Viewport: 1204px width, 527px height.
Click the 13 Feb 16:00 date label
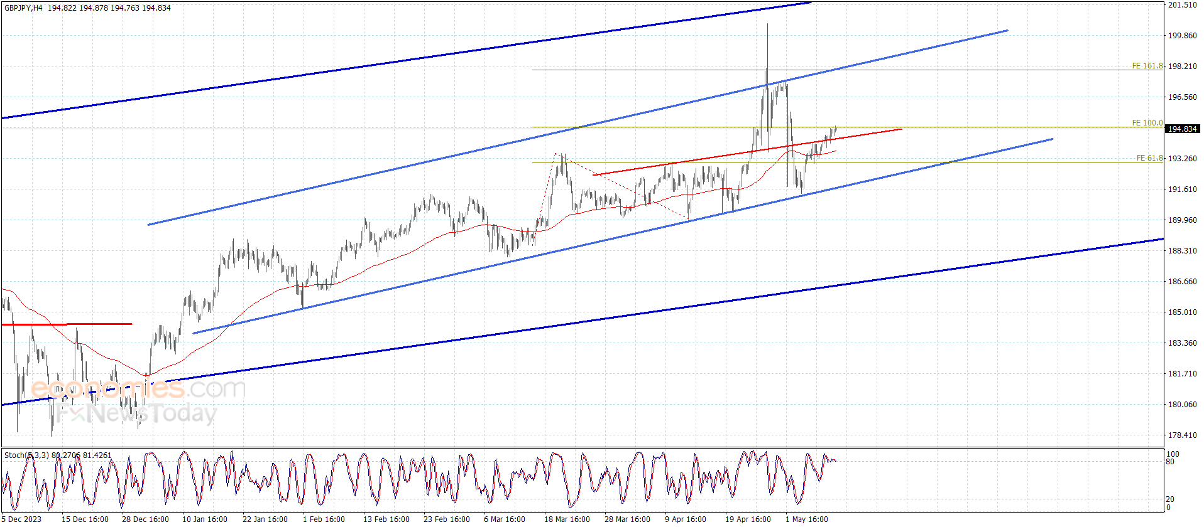point(386,519)
